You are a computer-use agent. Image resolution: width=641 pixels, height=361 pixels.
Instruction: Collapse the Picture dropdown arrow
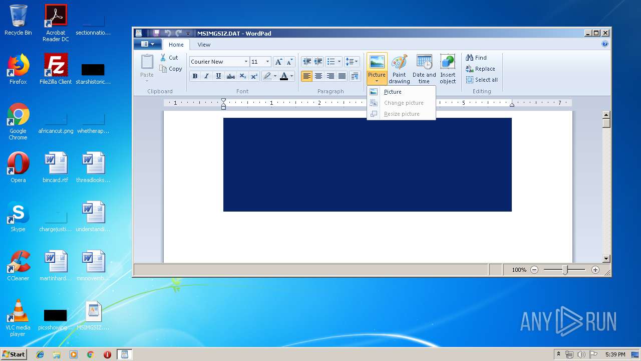377,81
